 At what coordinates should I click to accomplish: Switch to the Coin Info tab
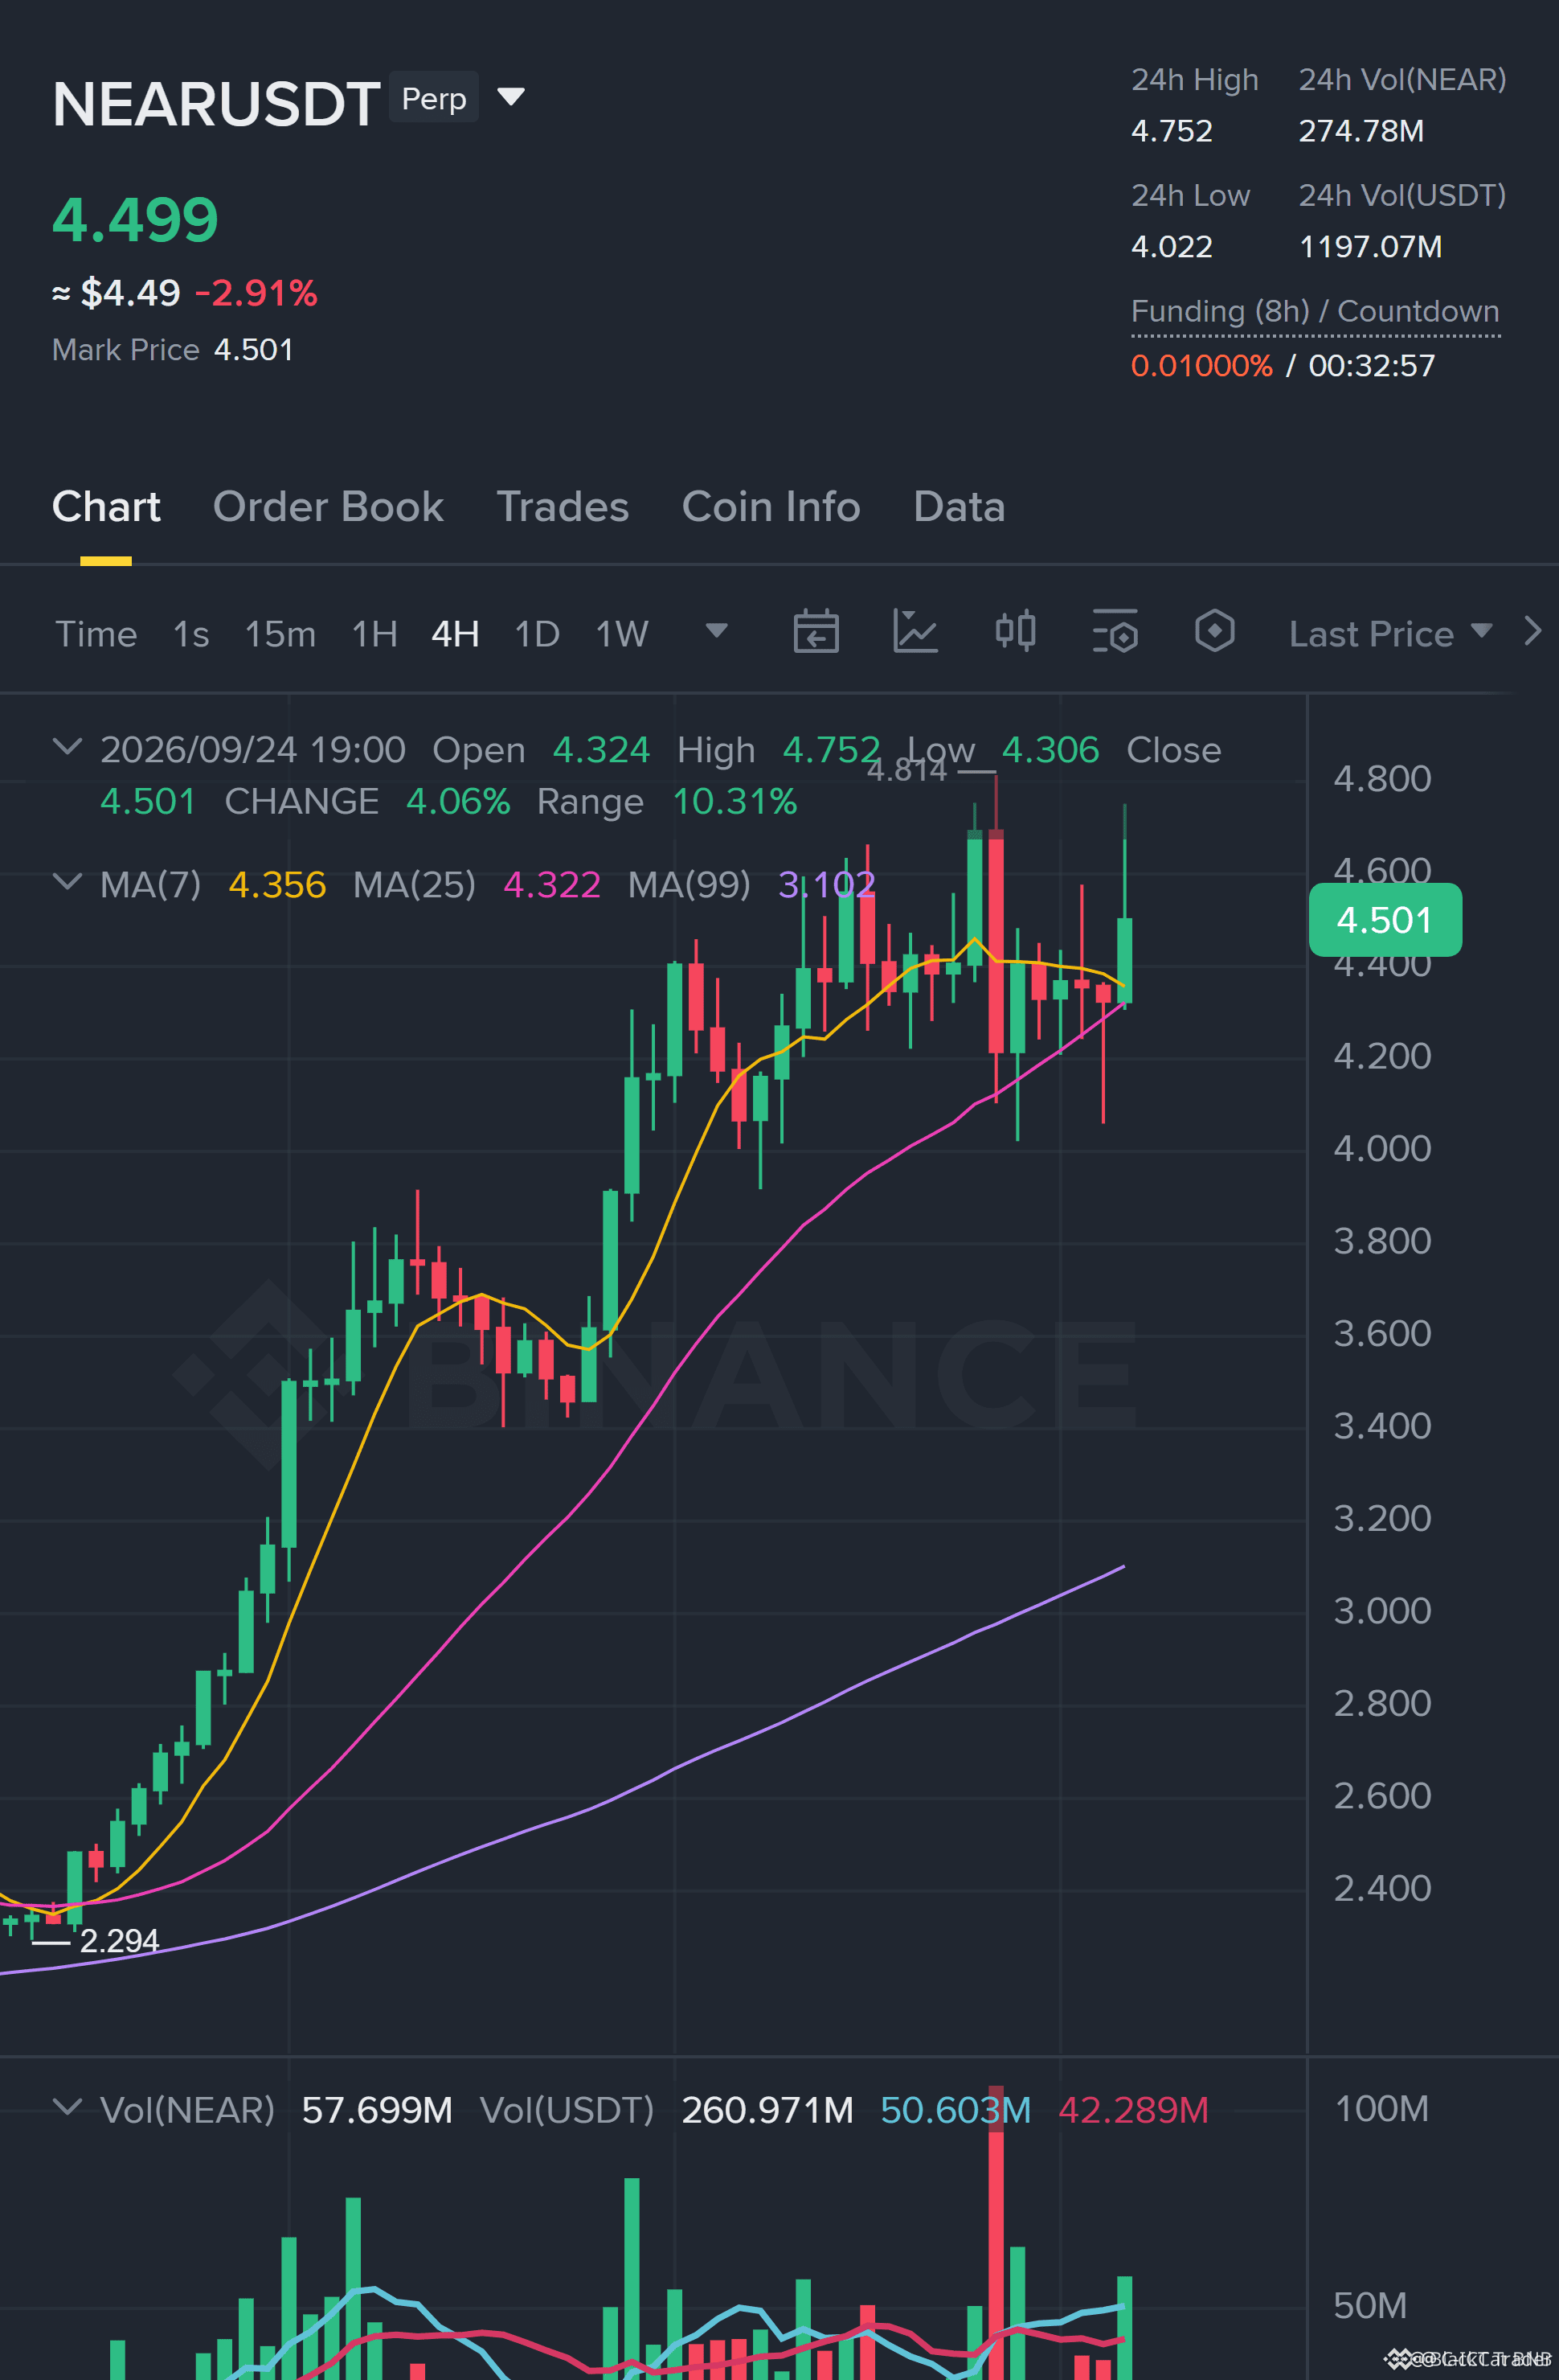[x=771, y=507]
